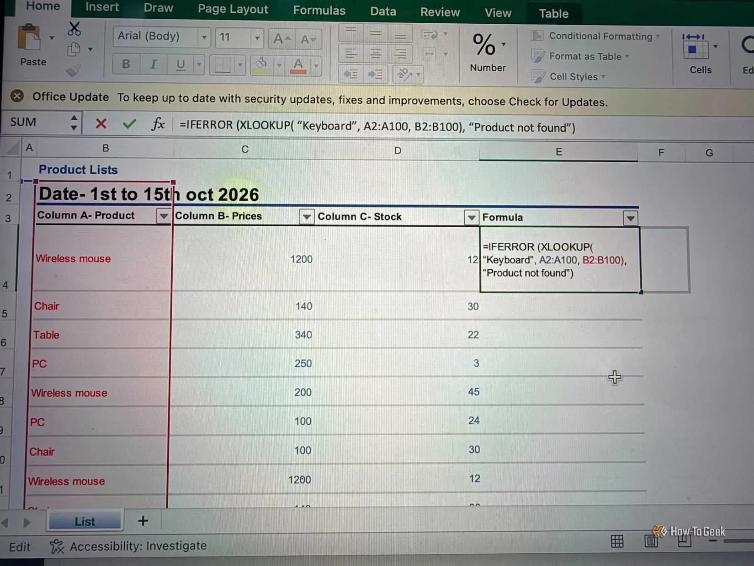Screen dimensions: 754x566
Task: Switch to the Formulas ribbon tab
Action: click(x=319, y=11)
